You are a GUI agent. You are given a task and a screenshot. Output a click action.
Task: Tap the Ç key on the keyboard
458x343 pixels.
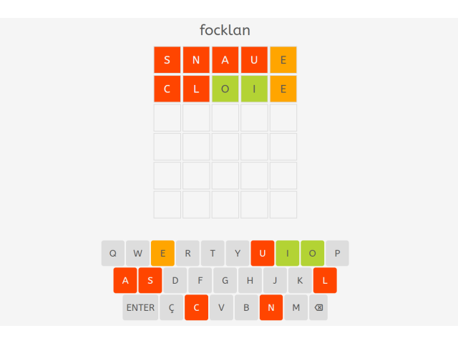tap(172, 307)
